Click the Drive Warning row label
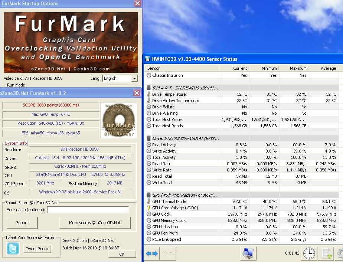343x262 pixels. (165, 113)
